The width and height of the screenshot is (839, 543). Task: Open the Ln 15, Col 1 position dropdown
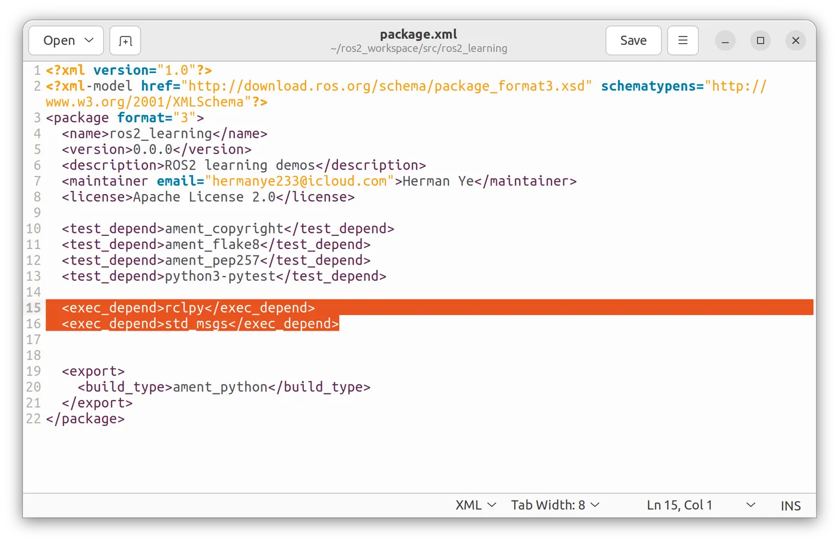[701, 505]
